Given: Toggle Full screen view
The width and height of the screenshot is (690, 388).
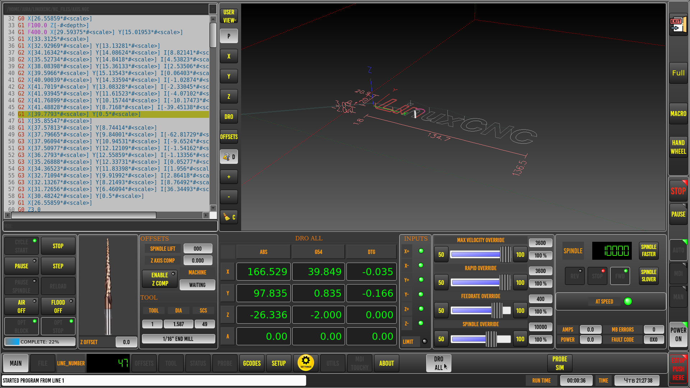Looking at the screenshot, I should click(x=678, y=73).
